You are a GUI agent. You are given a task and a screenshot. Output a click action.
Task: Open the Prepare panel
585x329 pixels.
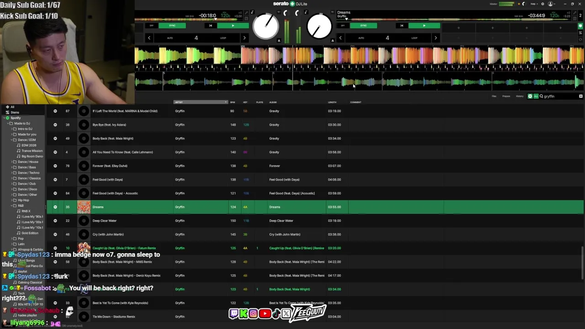(x=506, y=96)
